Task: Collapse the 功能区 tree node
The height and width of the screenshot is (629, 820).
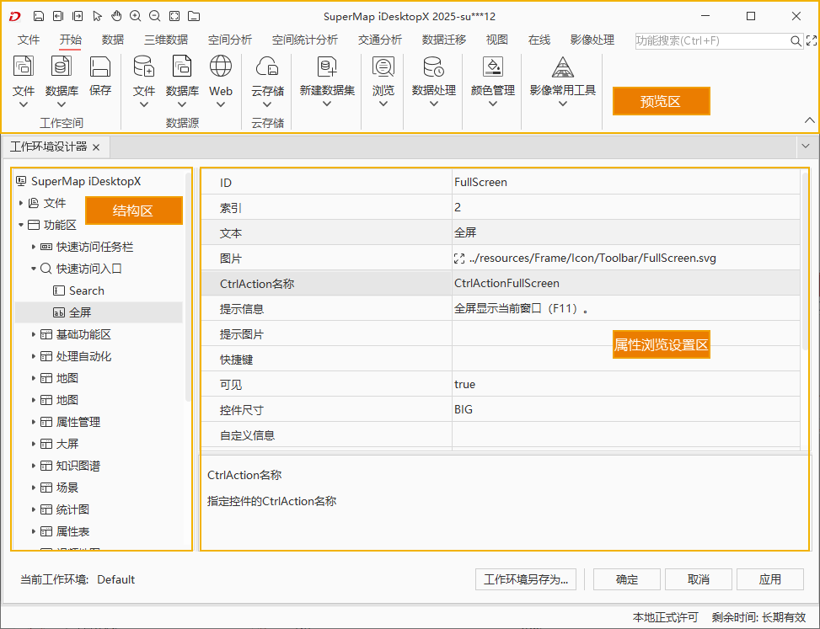Action: click(x=21, y=225)
